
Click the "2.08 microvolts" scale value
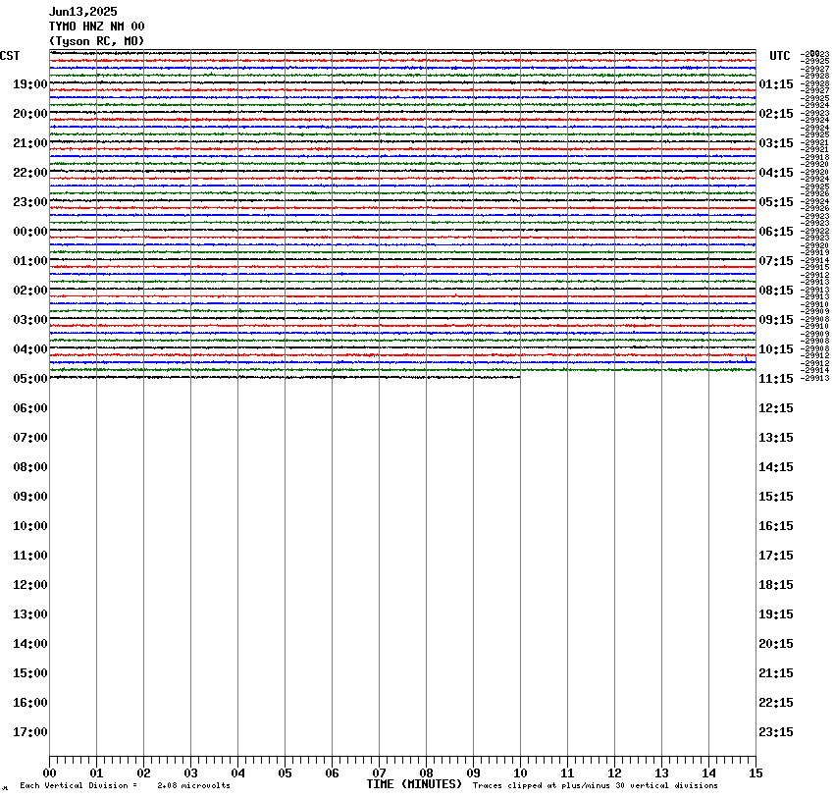click(x=193, y=785)
